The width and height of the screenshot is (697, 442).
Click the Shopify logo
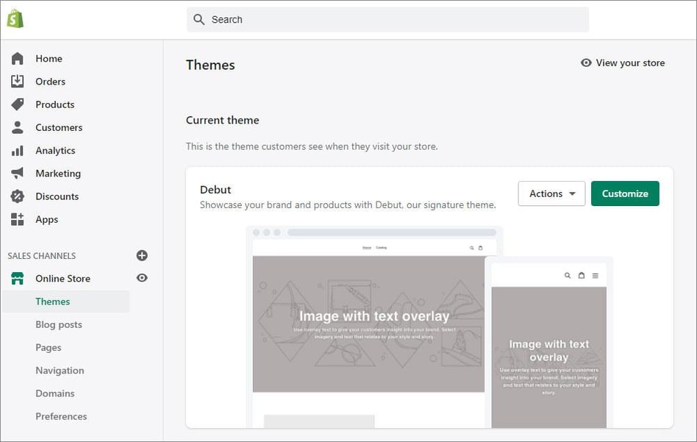15,18
